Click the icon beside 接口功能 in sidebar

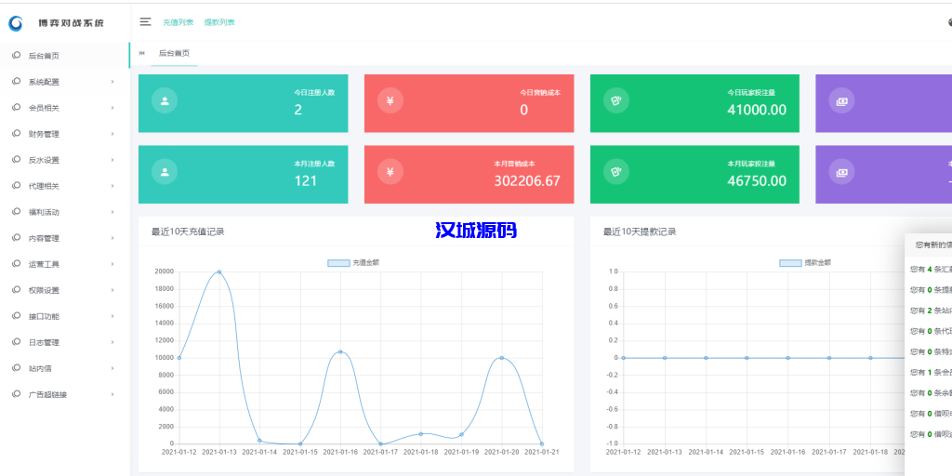17,316
